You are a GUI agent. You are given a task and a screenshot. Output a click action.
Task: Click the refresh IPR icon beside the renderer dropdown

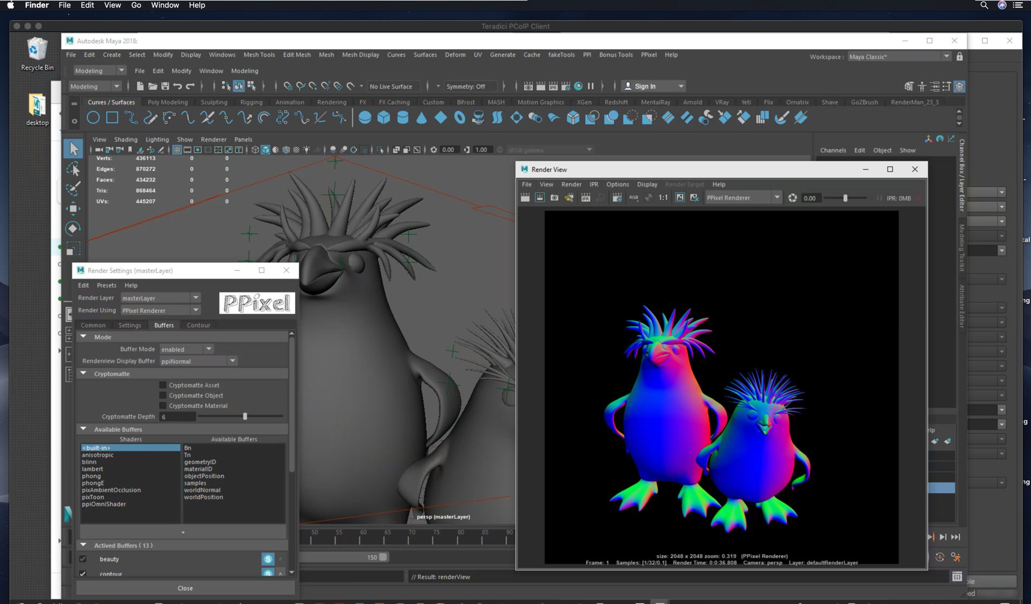click(792, 198)
